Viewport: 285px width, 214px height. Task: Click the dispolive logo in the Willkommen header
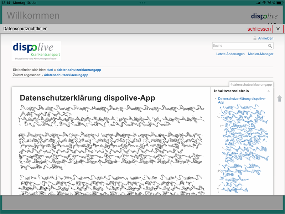[x=264, y=16]
